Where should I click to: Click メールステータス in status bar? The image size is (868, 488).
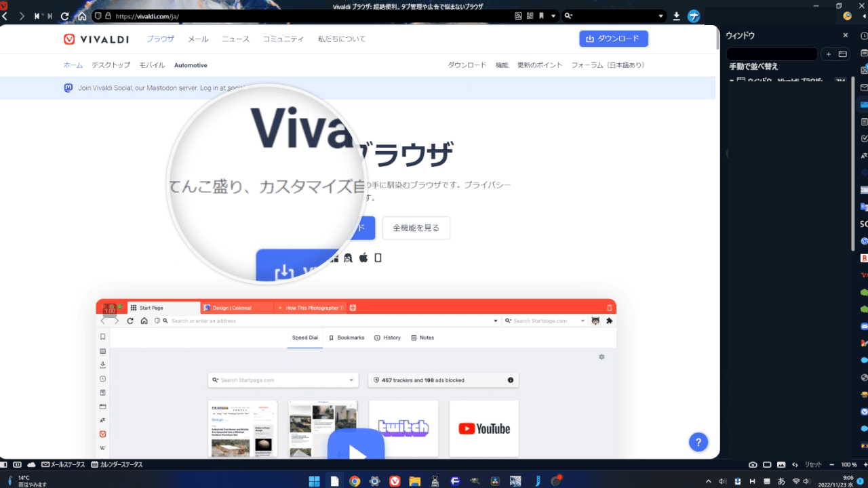[64, 465]
